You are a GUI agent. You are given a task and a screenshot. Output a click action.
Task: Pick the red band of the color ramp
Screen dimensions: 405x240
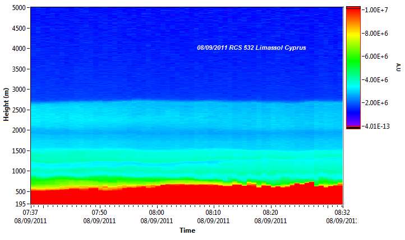(353, 16)
